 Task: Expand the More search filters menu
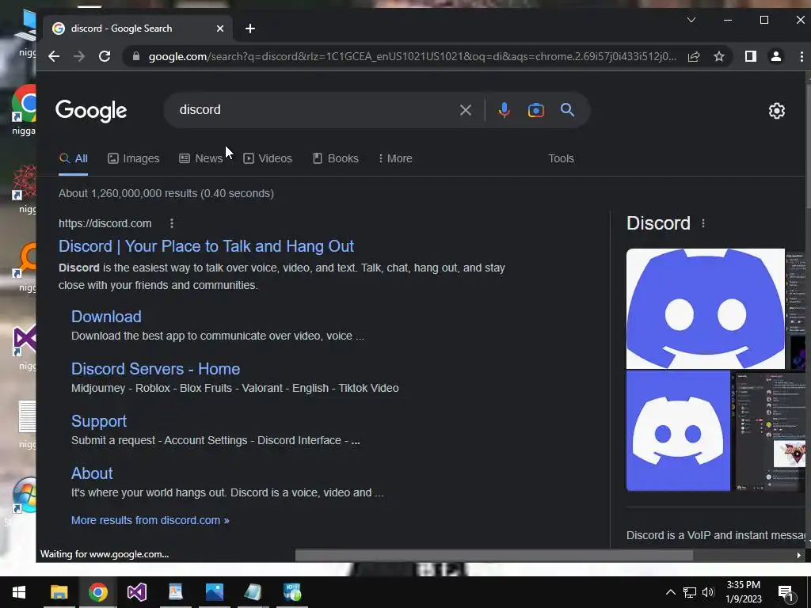click(x=395, y=158)
